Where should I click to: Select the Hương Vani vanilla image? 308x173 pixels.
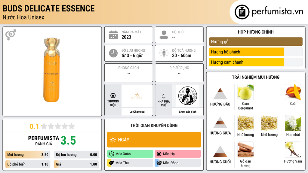pyautogui.click(x=293, y=150)
